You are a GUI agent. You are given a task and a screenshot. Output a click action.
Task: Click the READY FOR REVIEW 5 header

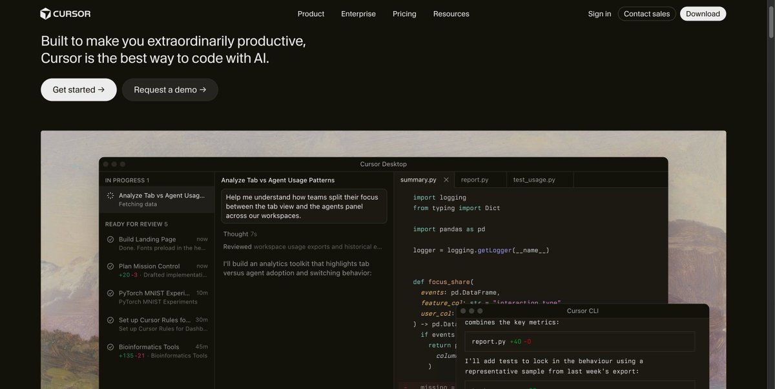tap(136, 224)
